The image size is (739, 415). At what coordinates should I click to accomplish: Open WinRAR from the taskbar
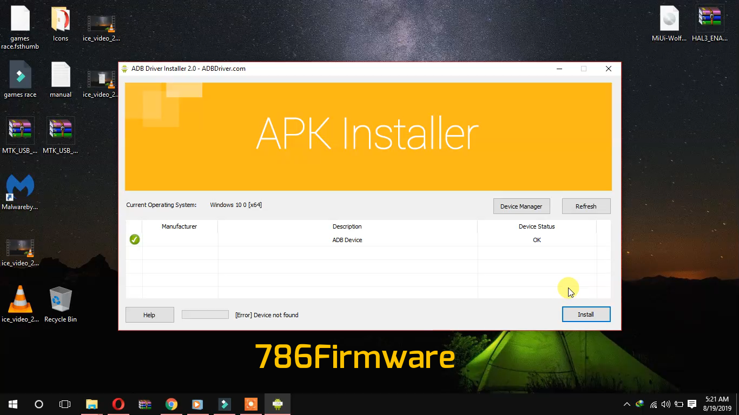pyautogui.click(x=144, y=404)
